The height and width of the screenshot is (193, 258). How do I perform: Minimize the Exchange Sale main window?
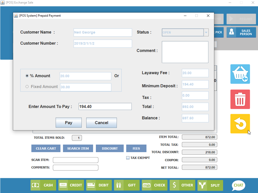tap(230, 3)
